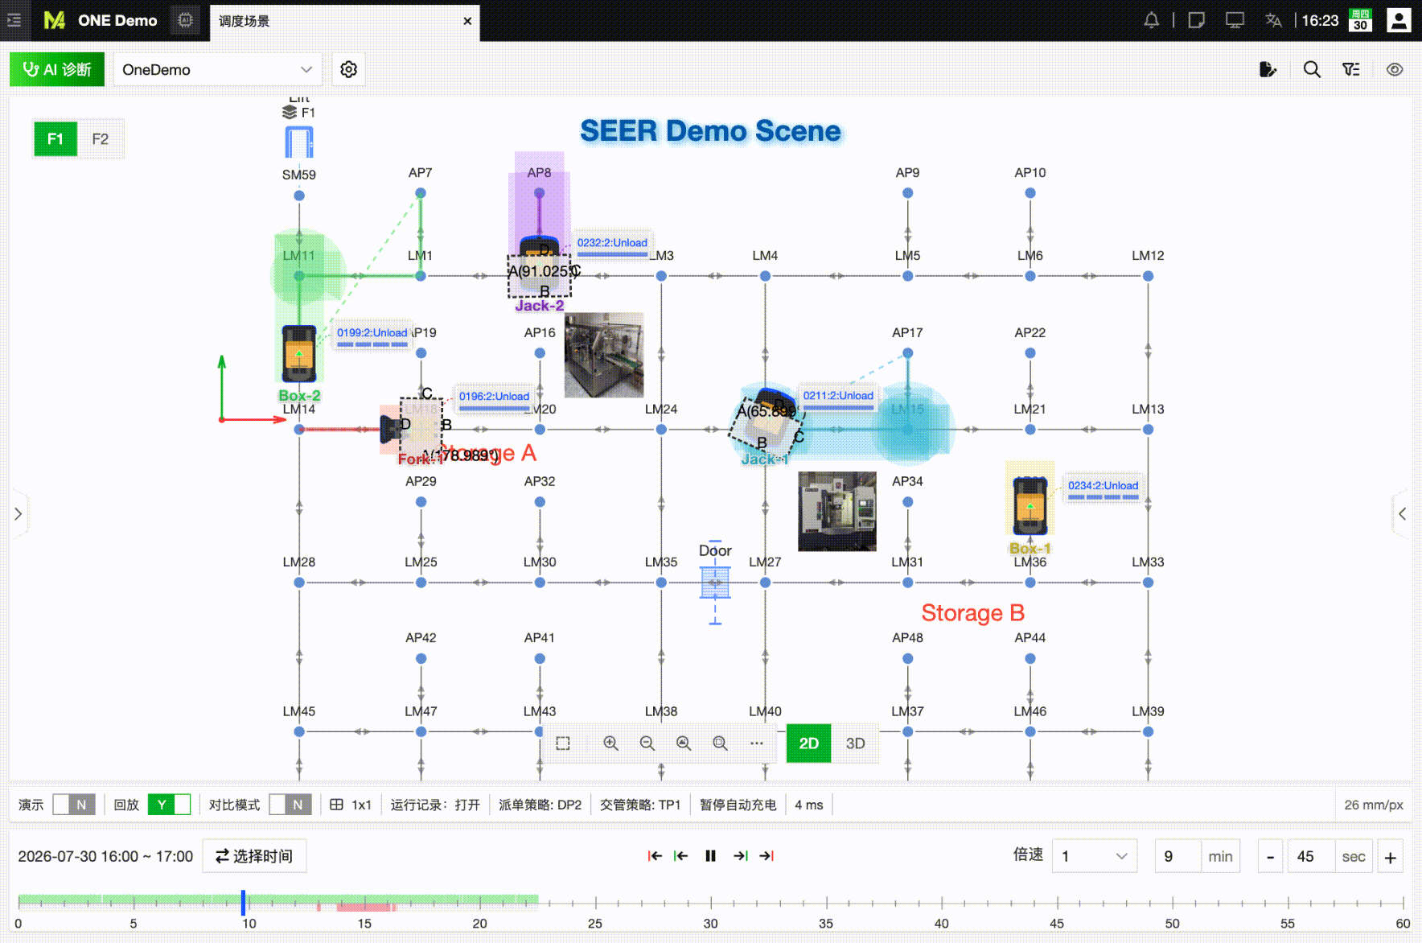Click the blue timeline playhead marker
This screenshot has width=1422, height=943.
coord(243,902)
